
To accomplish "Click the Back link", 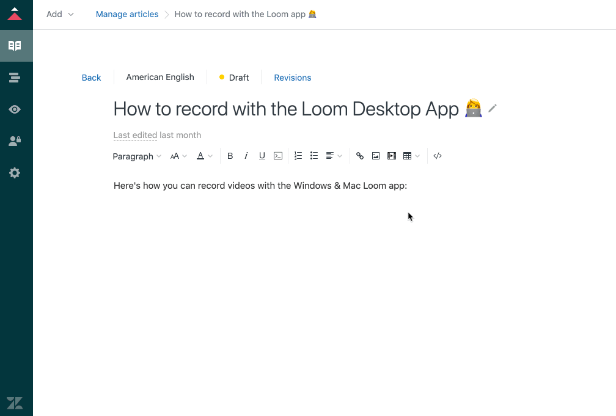I will point(91,78).
